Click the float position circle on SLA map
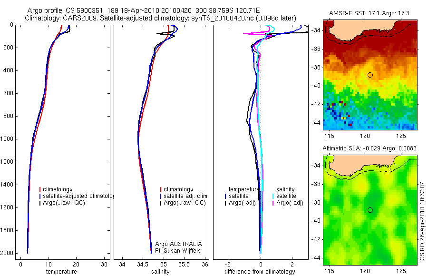 (370, 210)
